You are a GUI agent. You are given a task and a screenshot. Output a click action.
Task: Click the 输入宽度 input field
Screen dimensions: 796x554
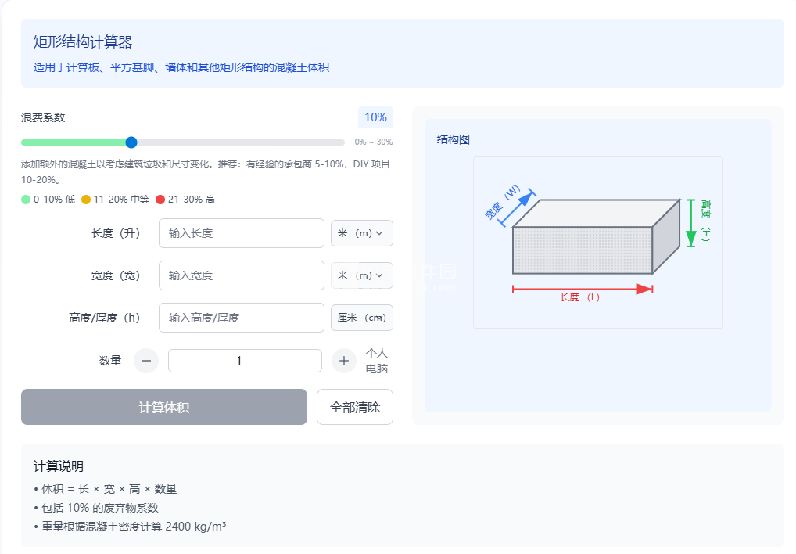pyautogui.click(x=242, y=275)
